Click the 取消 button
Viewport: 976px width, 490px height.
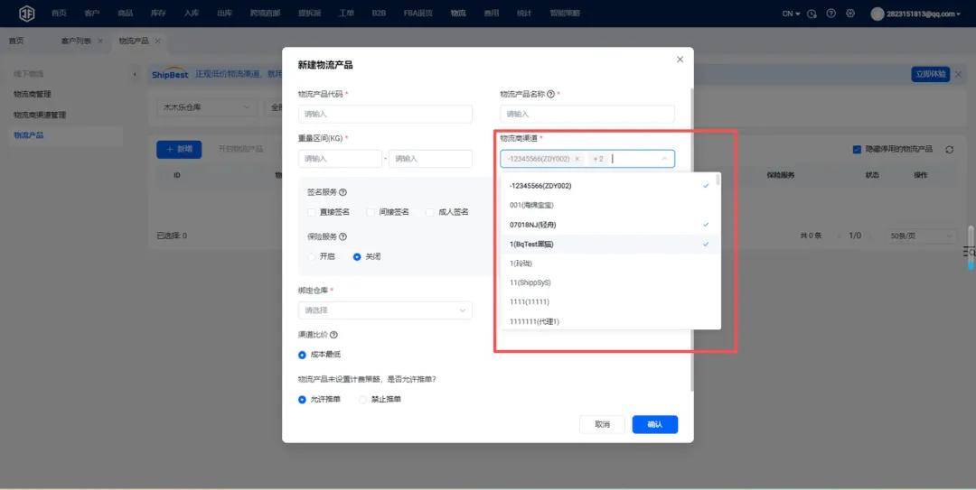[602, 424]
